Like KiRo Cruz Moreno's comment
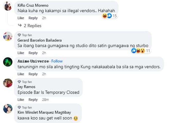The width and height of the screenshot is (193, 123). click(21, 18)
